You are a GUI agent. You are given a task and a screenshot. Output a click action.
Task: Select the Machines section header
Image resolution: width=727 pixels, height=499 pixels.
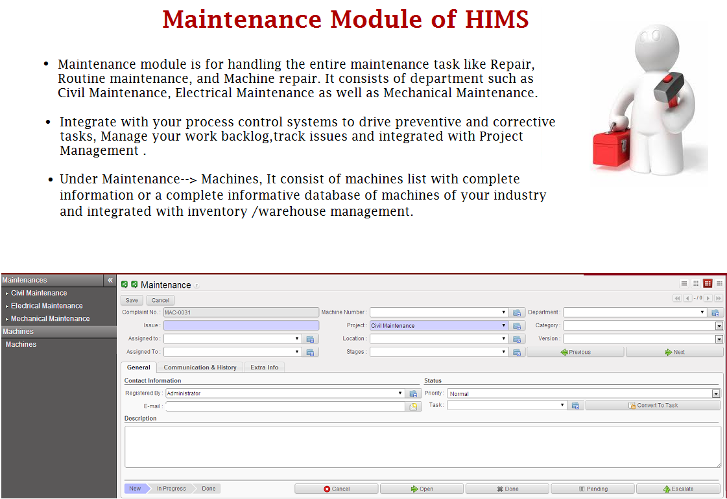(58, 332)
